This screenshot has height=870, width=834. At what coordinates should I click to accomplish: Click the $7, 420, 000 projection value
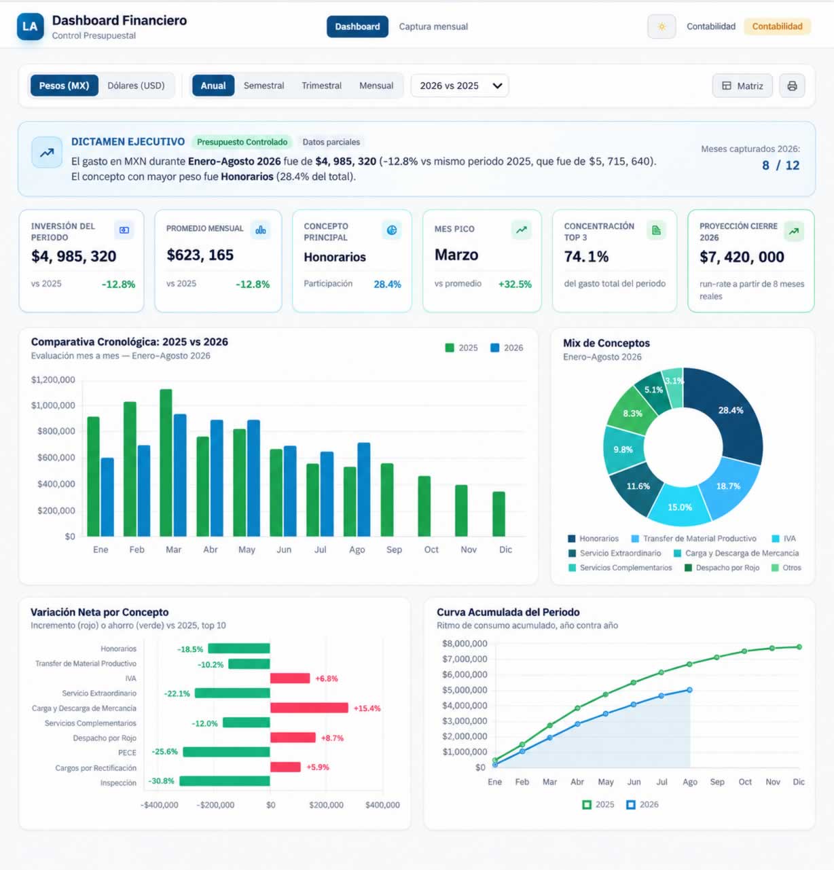tap(742, 257)
